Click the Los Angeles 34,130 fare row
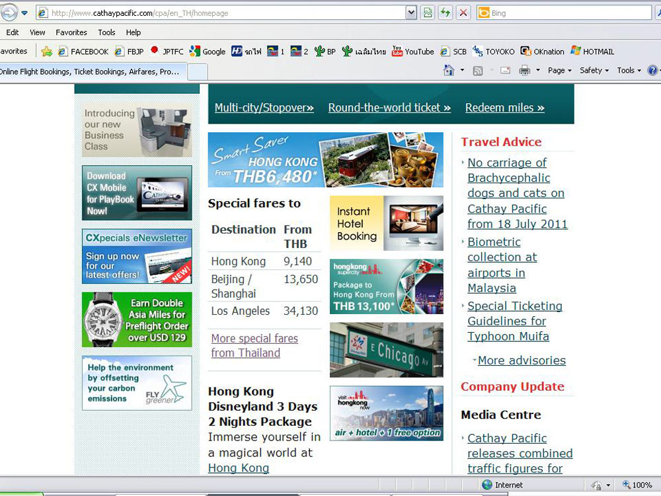This screenshot has width=661, height=496. [x=264, y=311]
